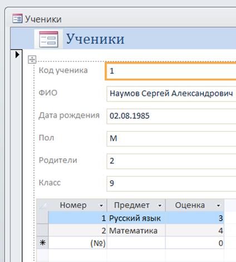Click the Предмет column header
236x262 pixels.
pyautogui.click(x=136, y=205)
